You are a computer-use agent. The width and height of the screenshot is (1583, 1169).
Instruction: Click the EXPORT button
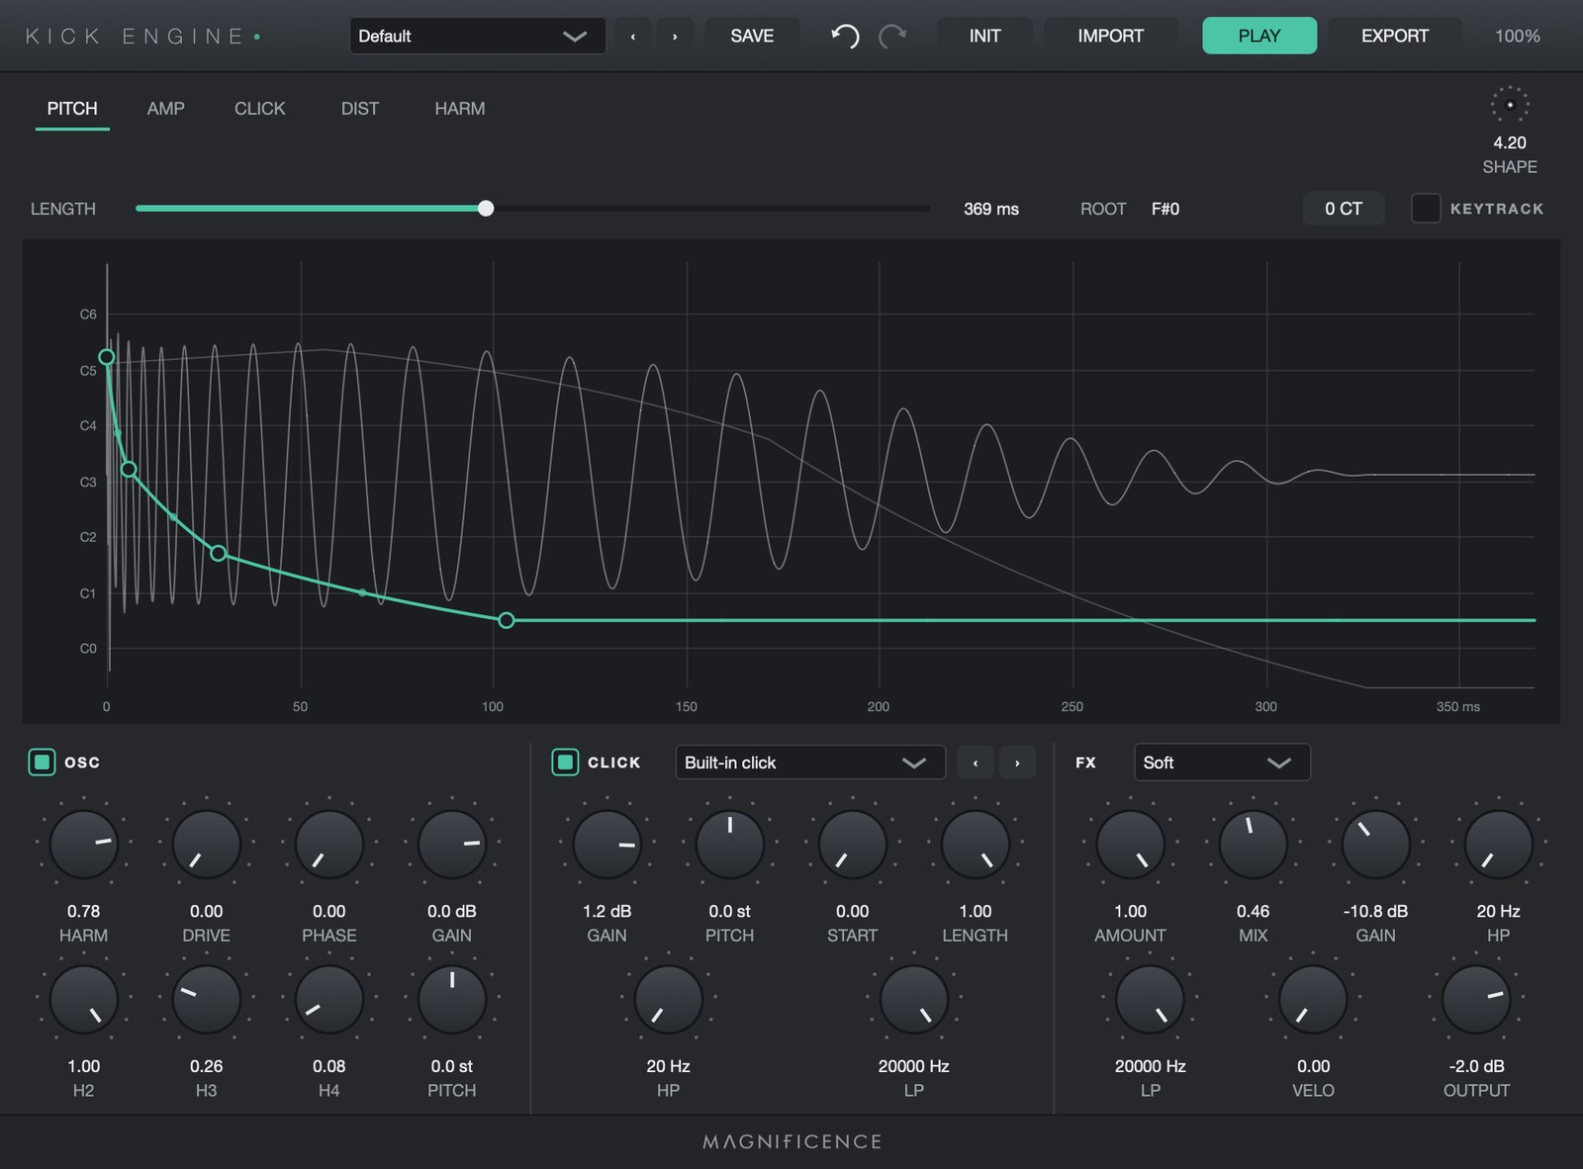(1395, 36)
